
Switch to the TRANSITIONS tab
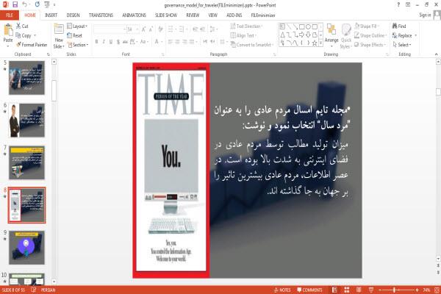tap(101, 15)
